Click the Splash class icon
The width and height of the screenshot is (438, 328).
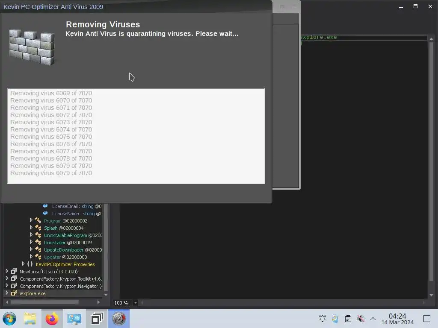38,228
